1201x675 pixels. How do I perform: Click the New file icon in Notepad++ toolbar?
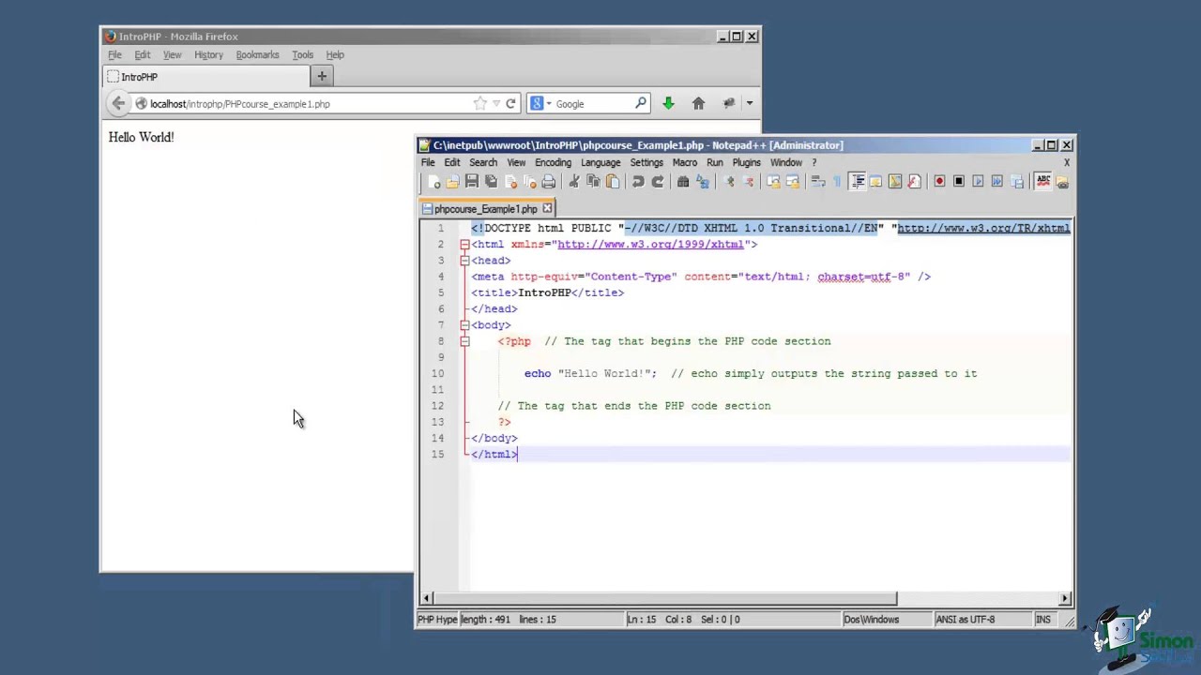coord(433,181)
